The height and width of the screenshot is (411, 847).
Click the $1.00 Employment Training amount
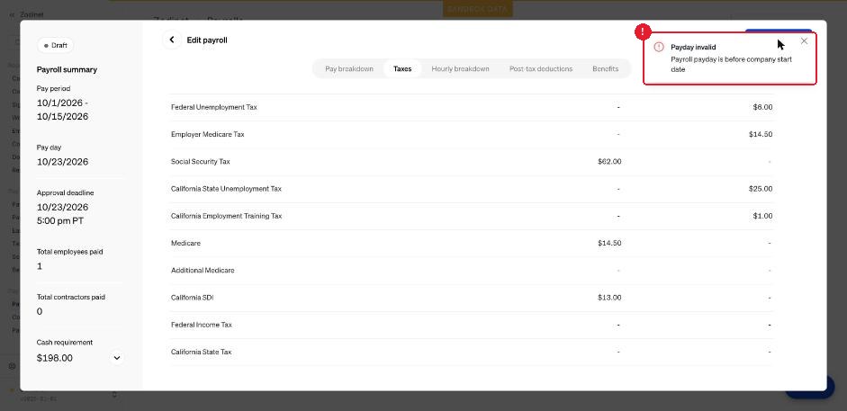coord(762,216)
